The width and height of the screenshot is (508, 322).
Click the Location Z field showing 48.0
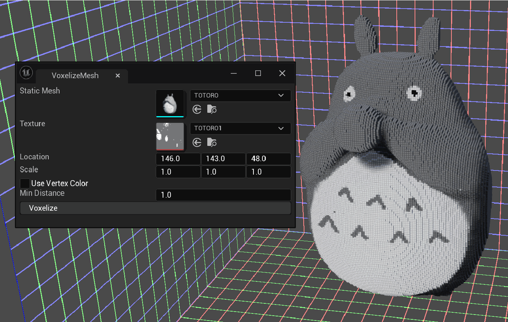(x=268, y=159)
